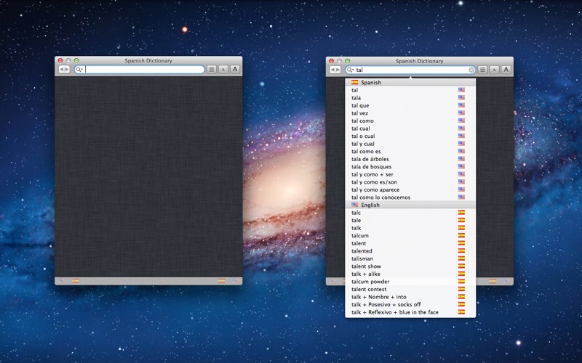Choose 'talcum powder' from the English suggestions

pos(370,282)
